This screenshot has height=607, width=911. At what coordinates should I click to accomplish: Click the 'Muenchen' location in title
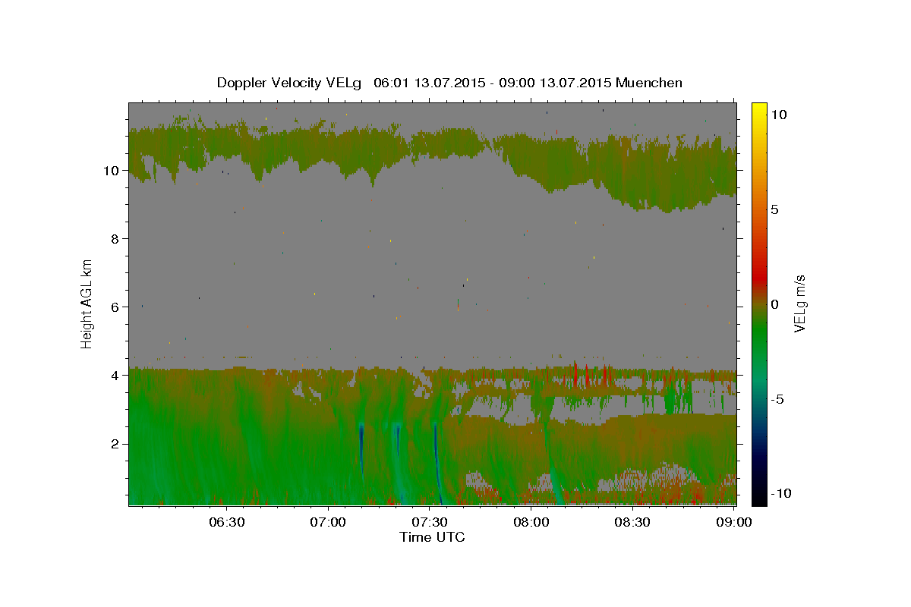pos(649,83)
